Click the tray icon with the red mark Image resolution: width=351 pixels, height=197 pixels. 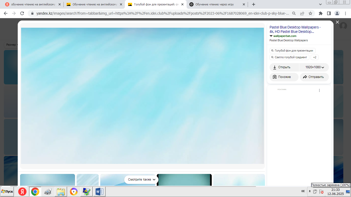[321, 192]
